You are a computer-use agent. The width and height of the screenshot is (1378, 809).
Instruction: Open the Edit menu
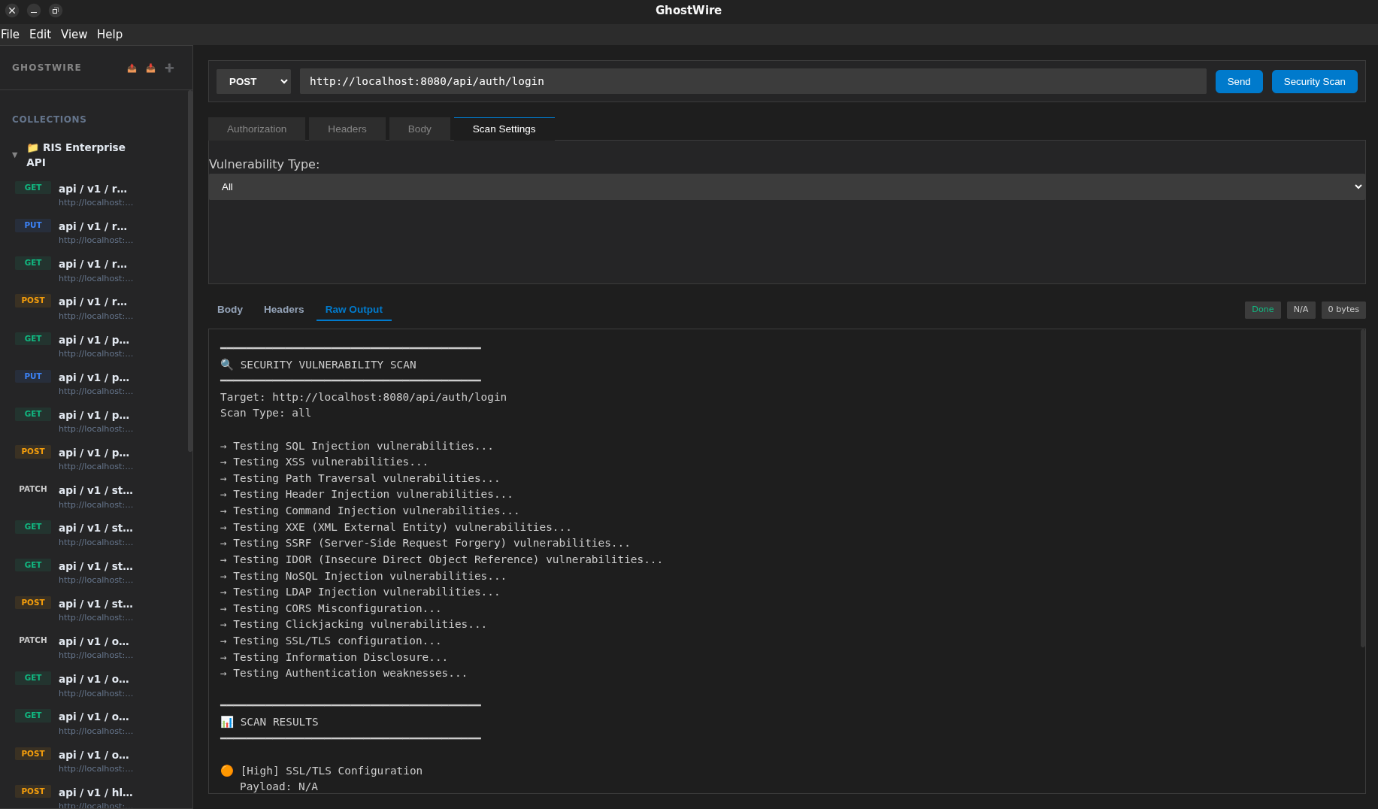[x=40, y=34]
